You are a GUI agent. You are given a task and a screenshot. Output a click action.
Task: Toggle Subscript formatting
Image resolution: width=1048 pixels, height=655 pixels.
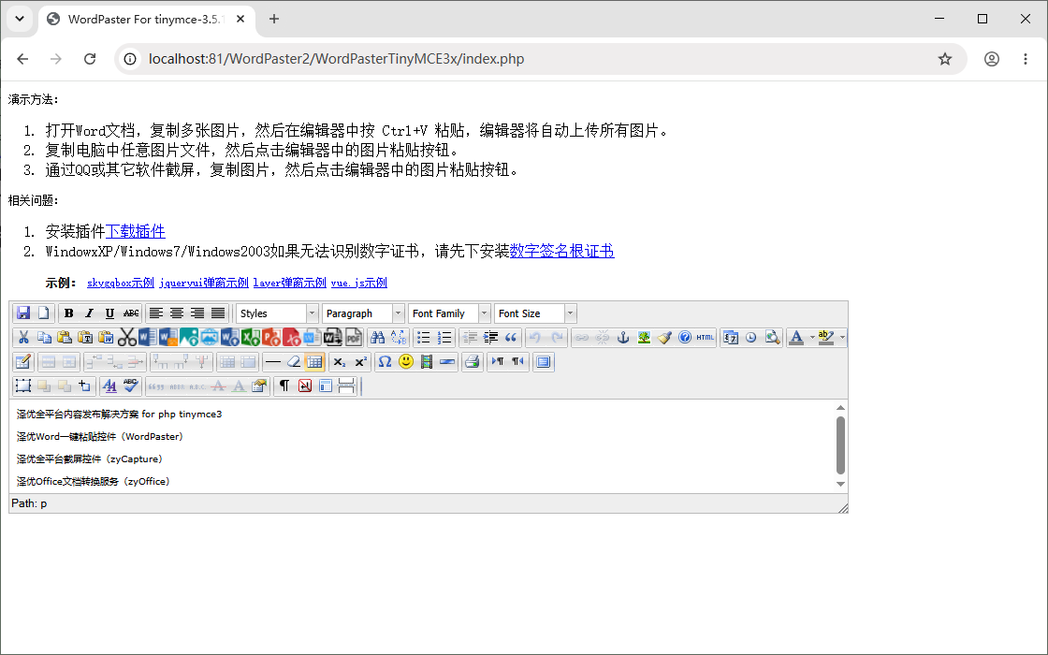tap(340, 361)
